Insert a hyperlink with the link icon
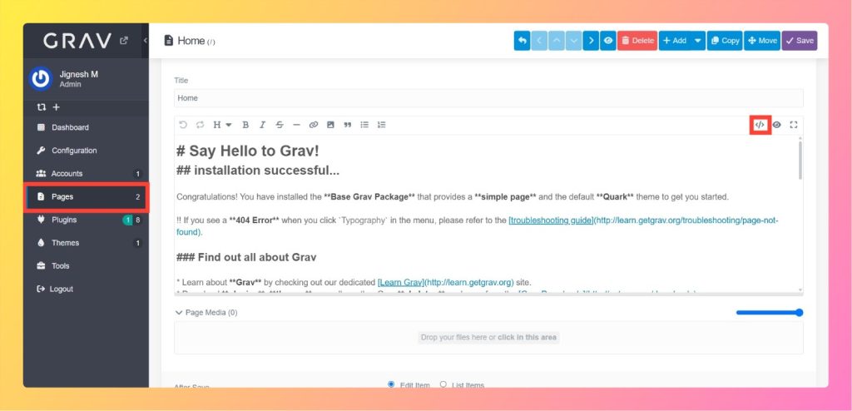Screen dimensions: 852x411 coord(314,125)
